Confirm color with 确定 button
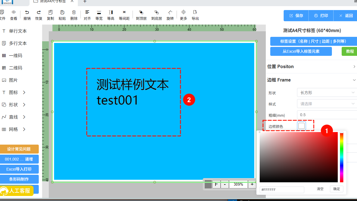 pyautogui.click(x=337, y=189)
